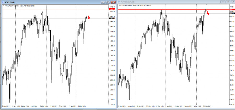This screenshot has height=110, width=235.
Task: Click 13873.0 on the DAX price scale
Action: coord(112,56)
